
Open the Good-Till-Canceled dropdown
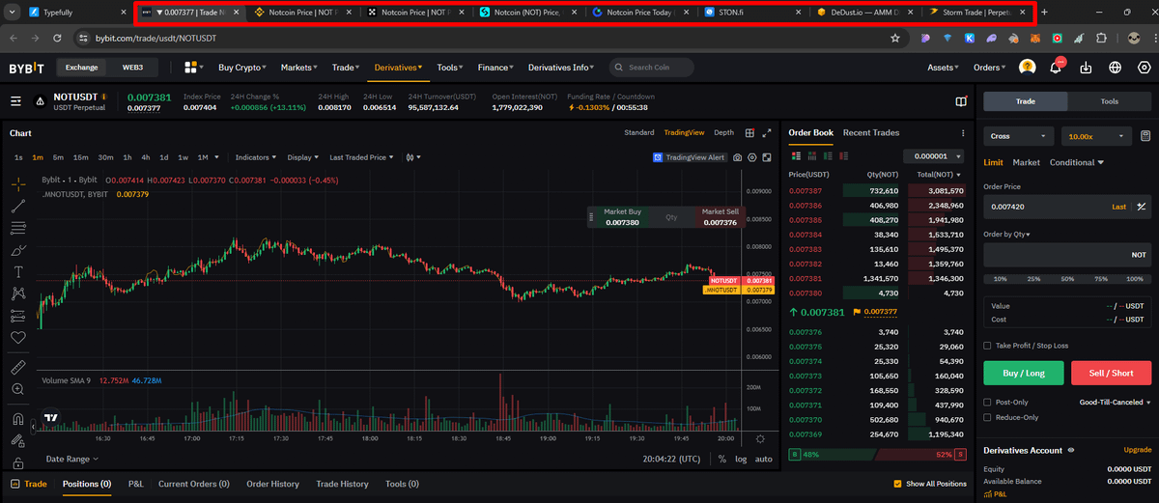(x=1116, y=403)
